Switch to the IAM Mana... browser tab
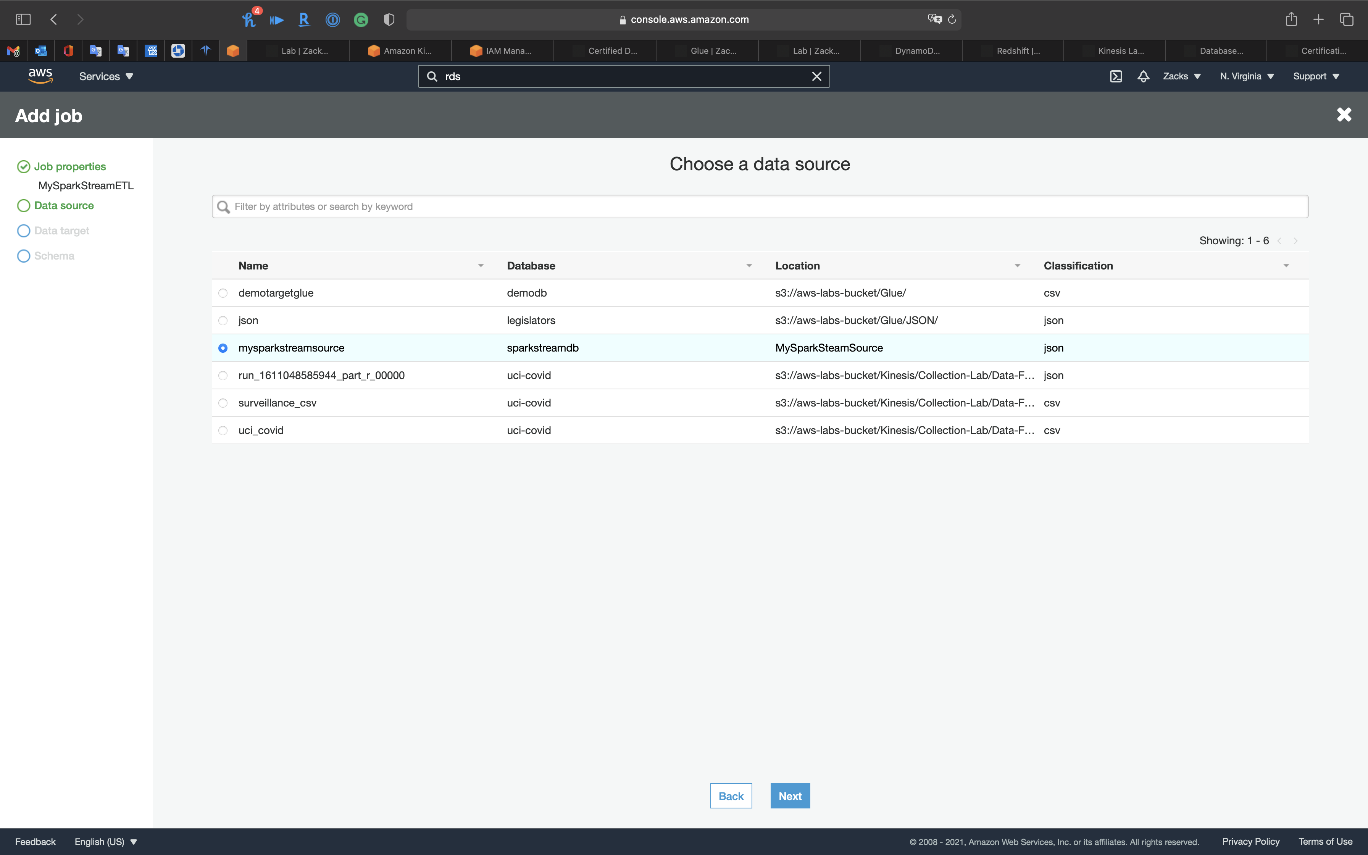The width and height of the screenshot is (1368, 855). pos(502,51)
